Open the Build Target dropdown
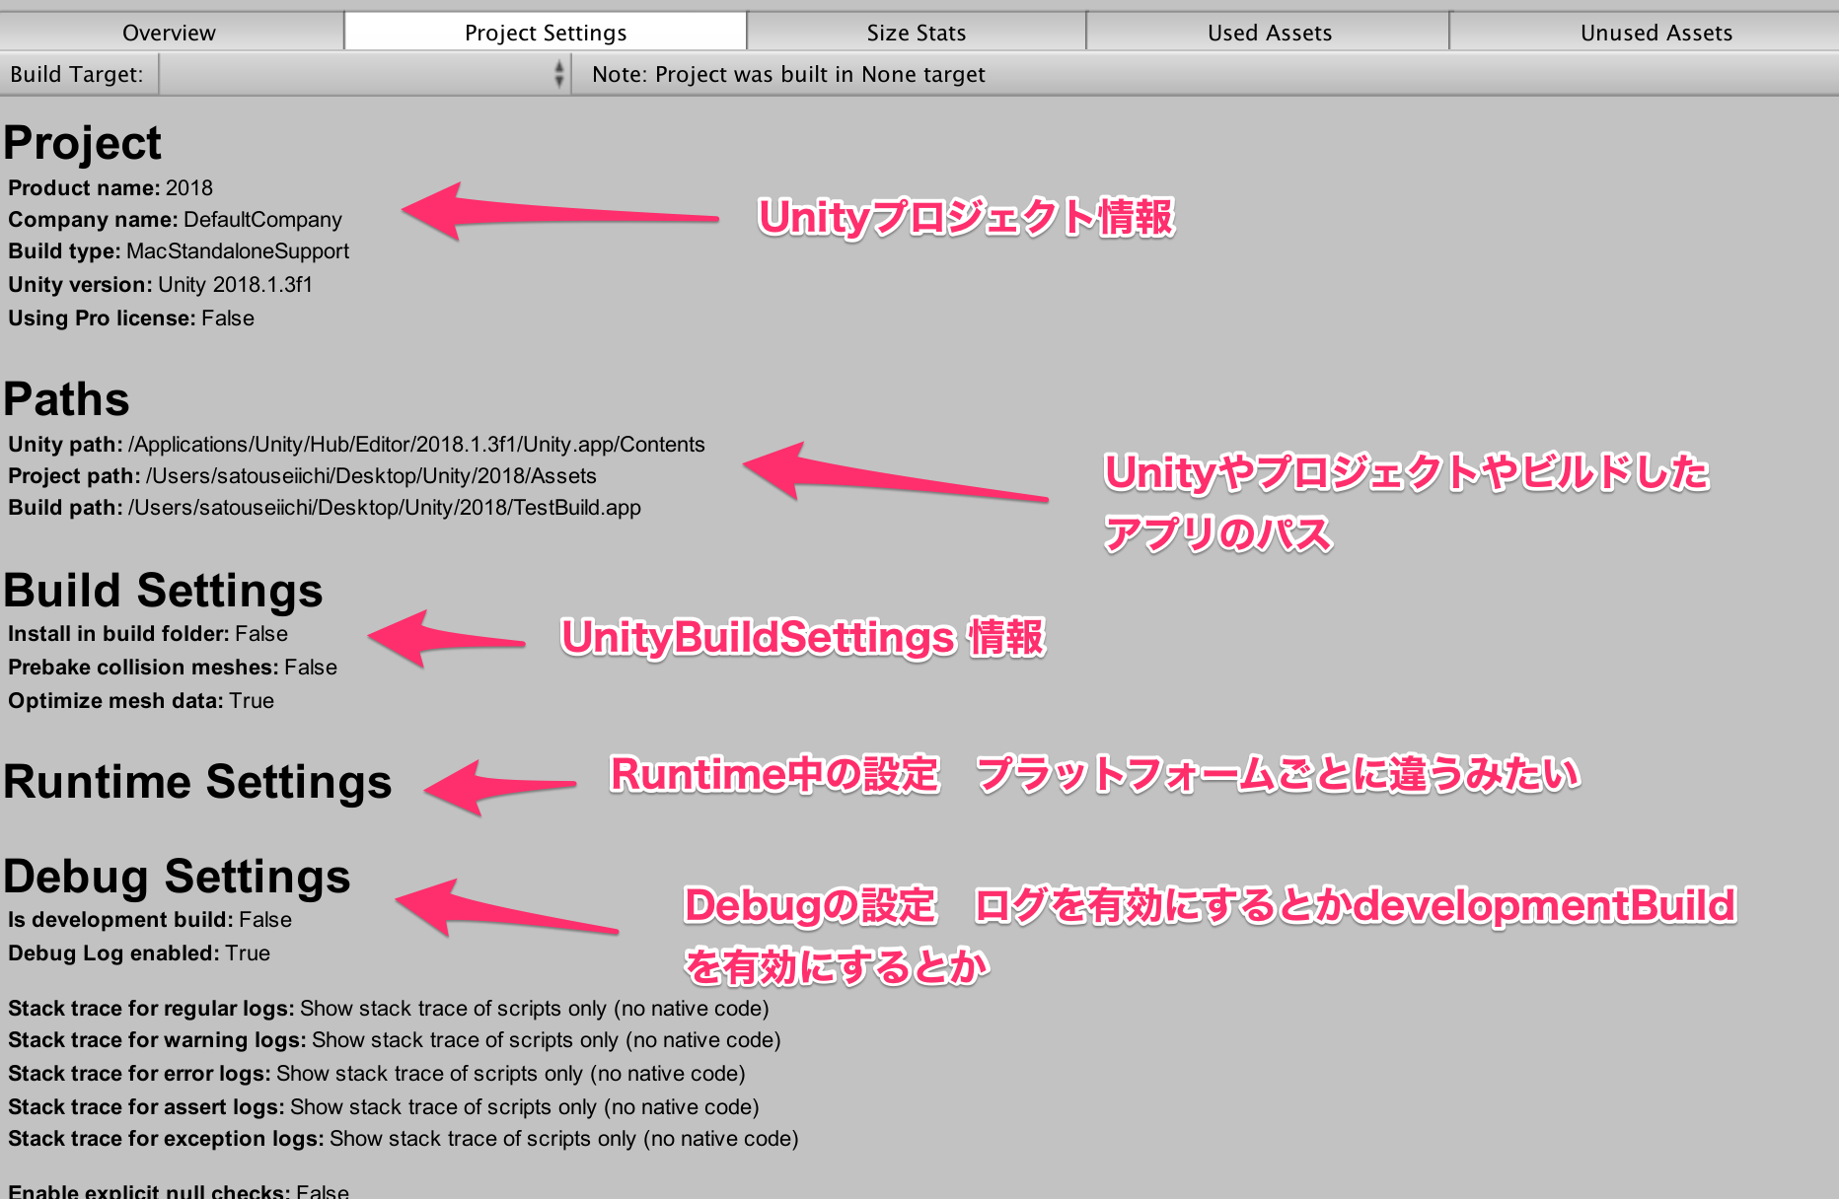This screenshot has height=1199, width=1839. pyautogui.click(x=365, y=74)
